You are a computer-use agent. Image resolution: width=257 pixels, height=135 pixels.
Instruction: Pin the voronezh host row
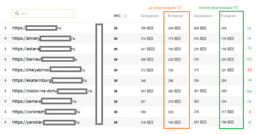click(x=5, y=112)
